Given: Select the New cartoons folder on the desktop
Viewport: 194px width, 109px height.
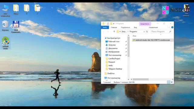Looking at the screenshot, I should click(186, 11).
